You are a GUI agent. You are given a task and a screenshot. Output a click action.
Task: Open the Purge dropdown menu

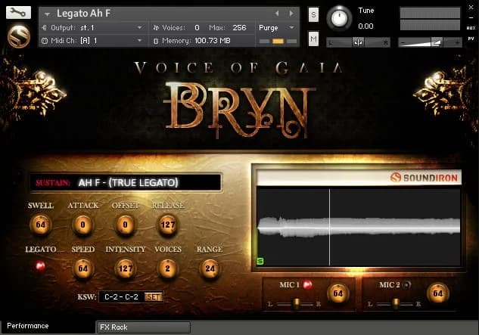(x=277, y=28)
